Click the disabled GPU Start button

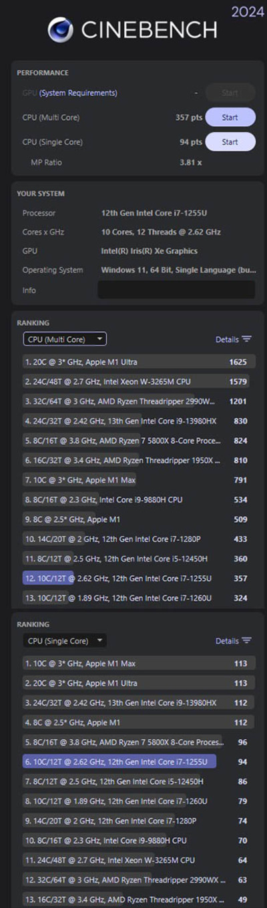tap(230, 93)
